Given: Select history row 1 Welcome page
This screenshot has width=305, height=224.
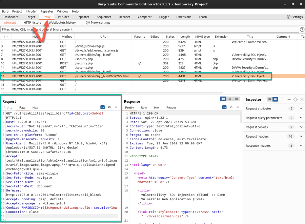Looking at the screenshot, I should click(152, 42).
